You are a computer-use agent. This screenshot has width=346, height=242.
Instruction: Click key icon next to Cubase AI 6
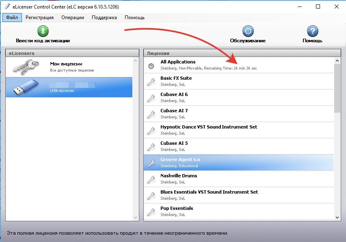151,98
